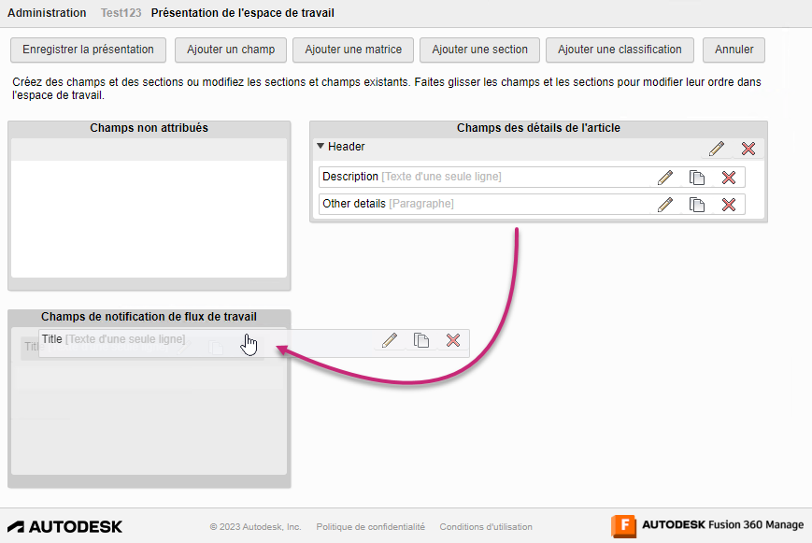Click the edit pencil for the Description field
The image size is (812, 543).
665,177
